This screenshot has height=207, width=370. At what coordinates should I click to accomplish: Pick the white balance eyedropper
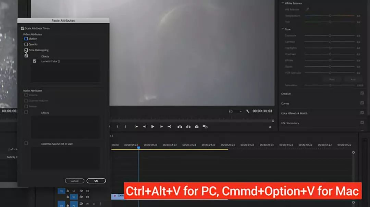(x=307, y=10)
